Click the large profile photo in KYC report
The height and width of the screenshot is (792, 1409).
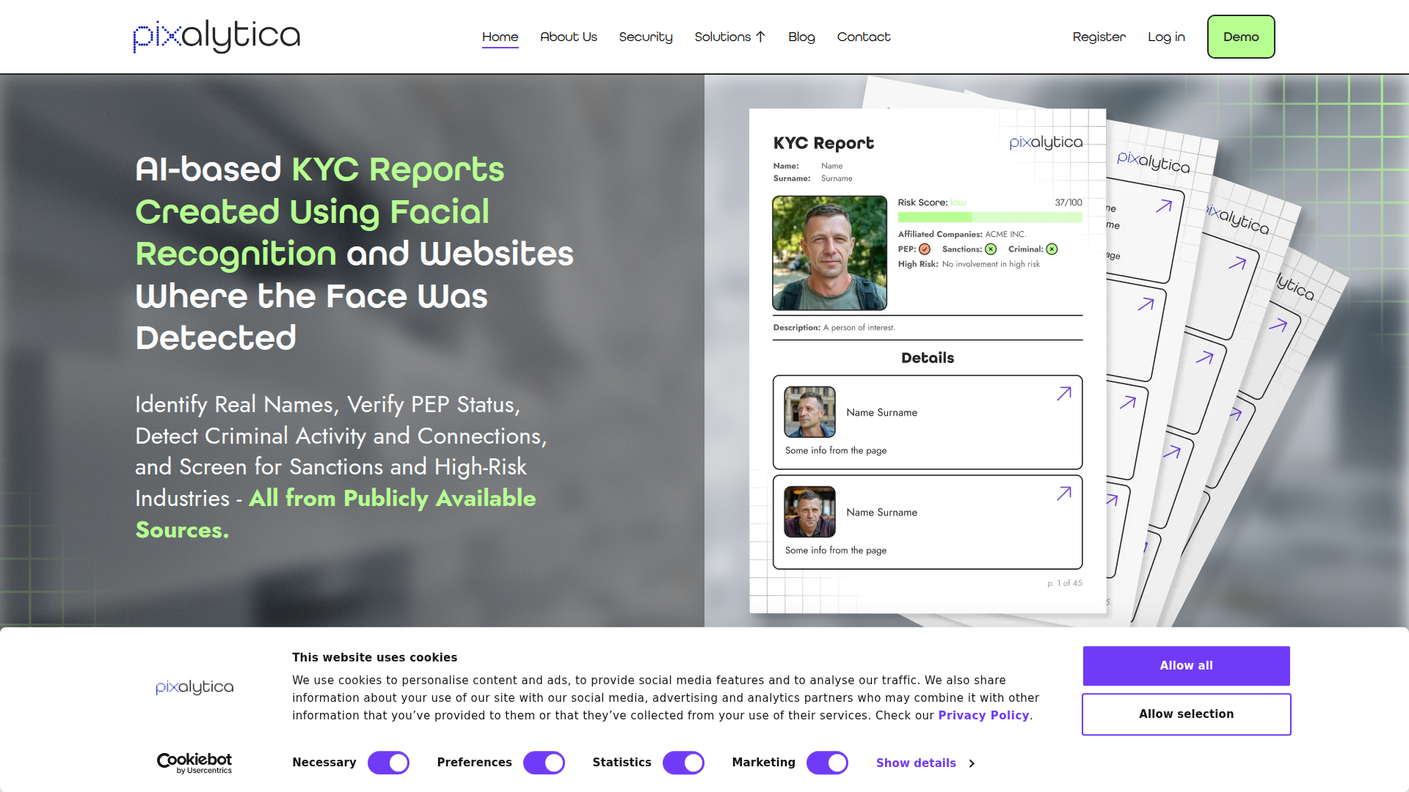(x=829, y=253)
